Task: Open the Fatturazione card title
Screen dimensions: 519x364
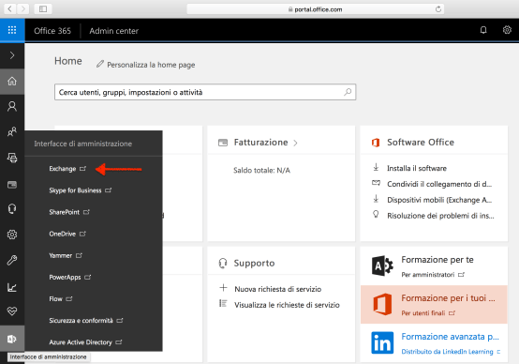Action: click(260, 143)
